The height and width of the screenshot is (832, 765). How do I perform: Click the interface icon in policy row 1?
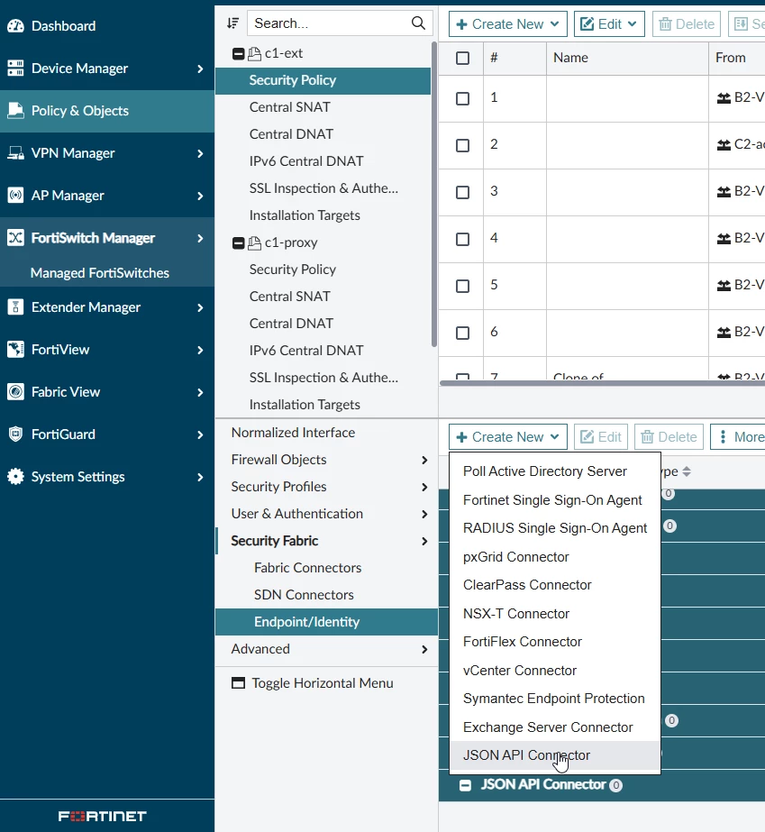point(724,97)
